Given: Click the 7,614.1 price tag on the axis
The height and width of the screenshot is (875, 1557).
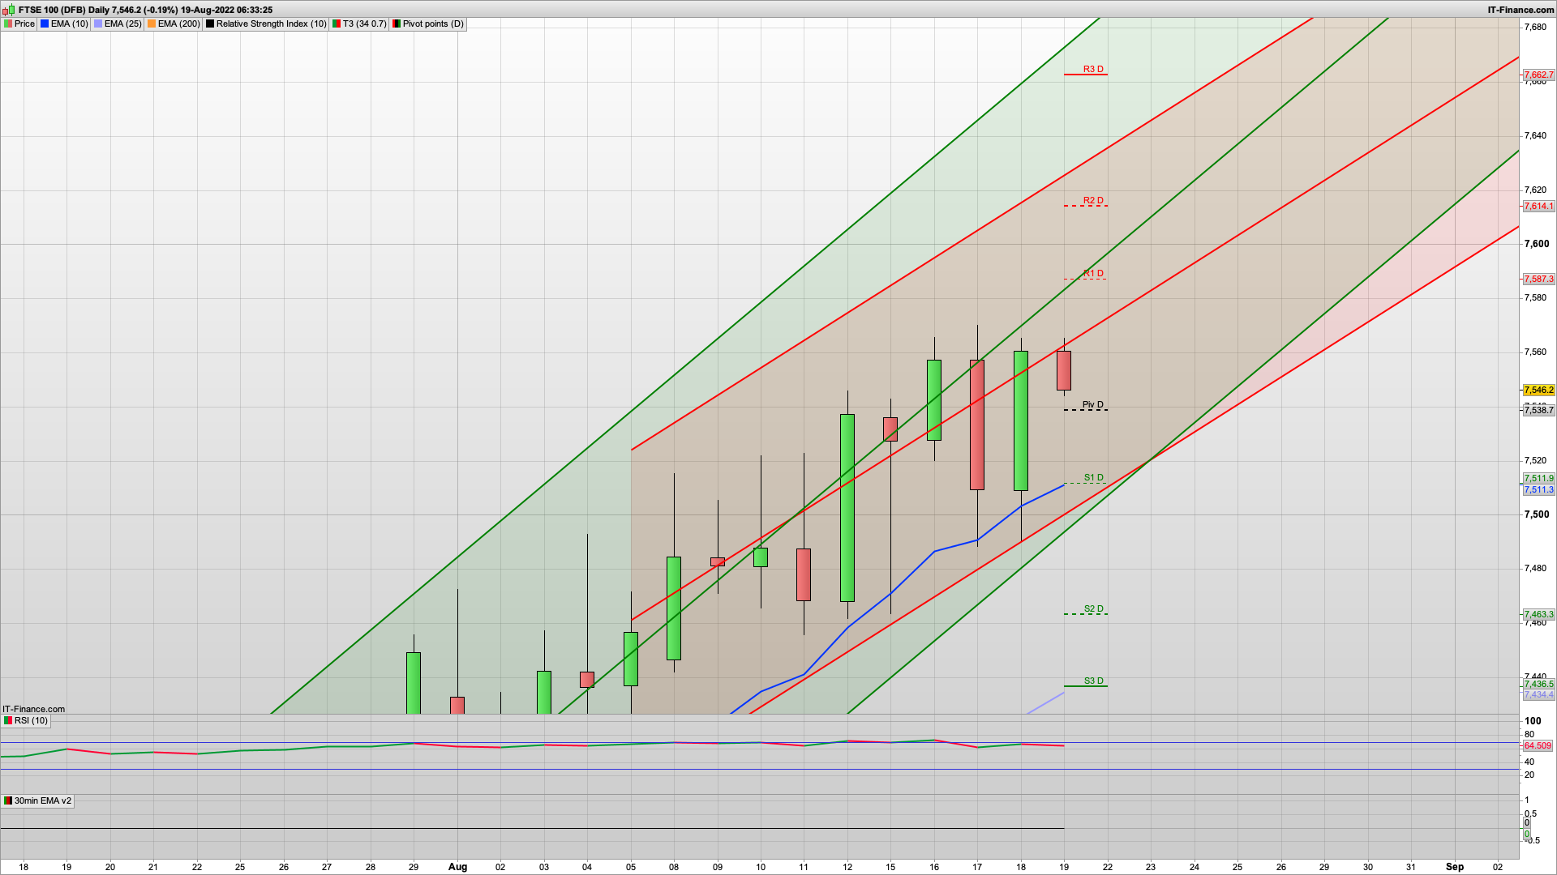Looking at the screenshot, I should point(1538,206).
